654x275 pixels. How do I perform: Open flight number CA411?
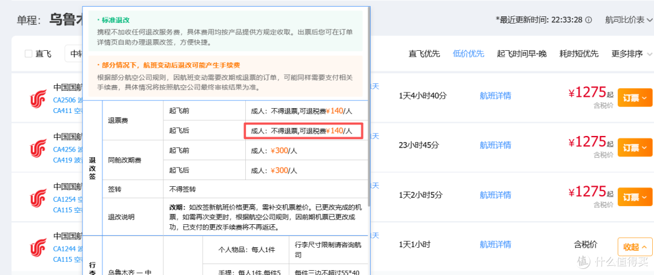pos(61,111)
